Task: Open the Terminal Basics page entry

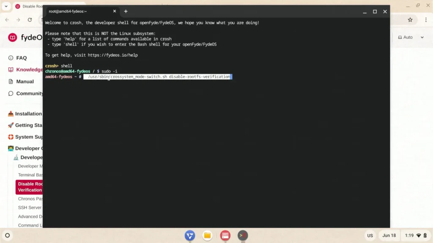Action: (30, 175)
